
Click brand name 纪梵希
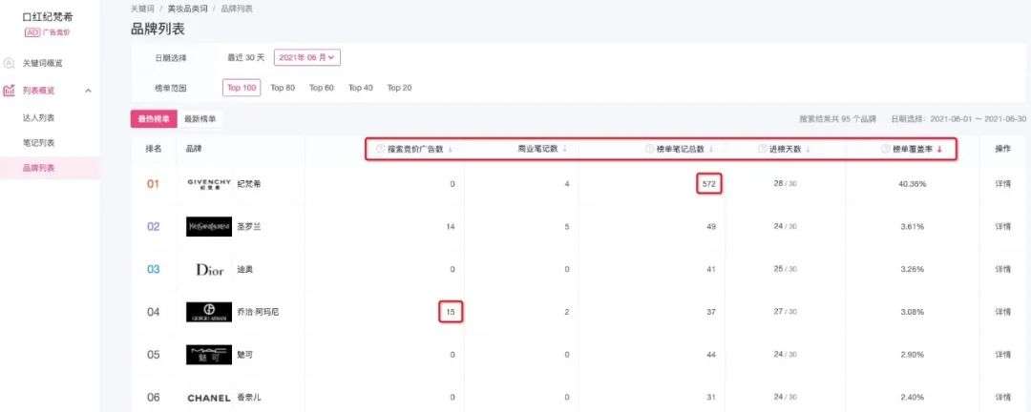point(248,184)
